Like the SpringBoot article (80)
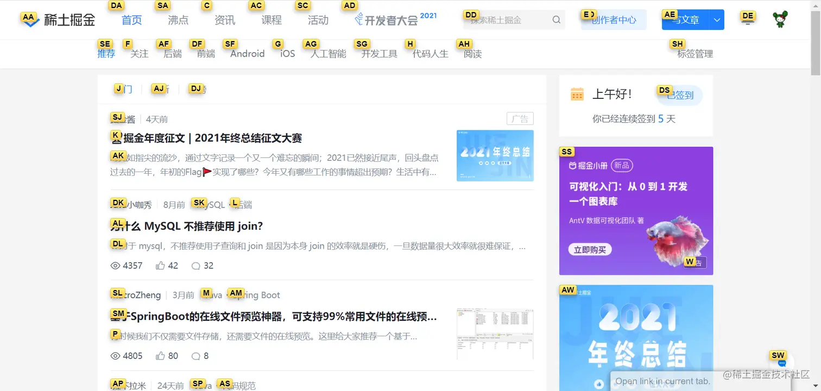 click(160, 356)
